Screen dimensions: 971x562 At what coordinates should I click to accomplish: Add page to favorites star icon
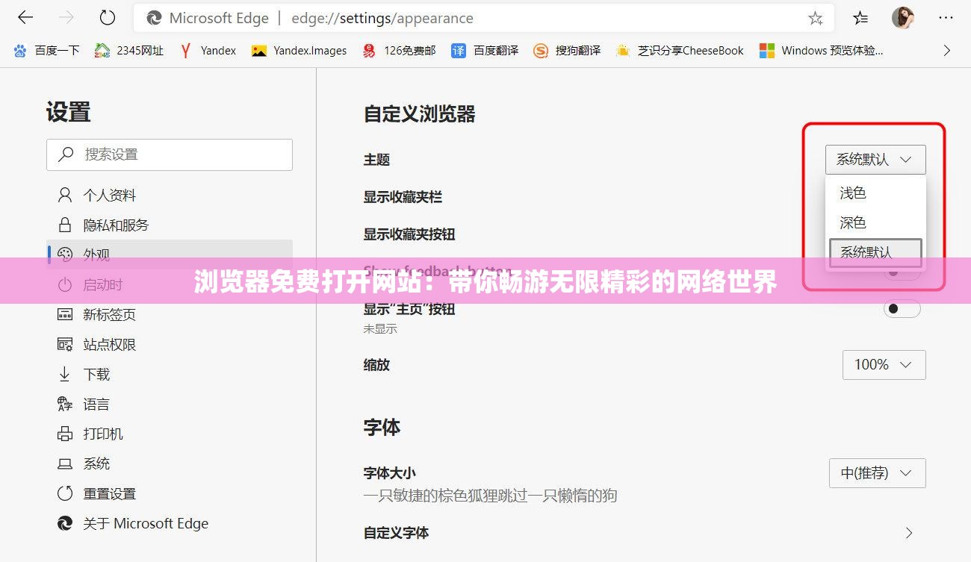pyautogui.click(x=816, y=19)
